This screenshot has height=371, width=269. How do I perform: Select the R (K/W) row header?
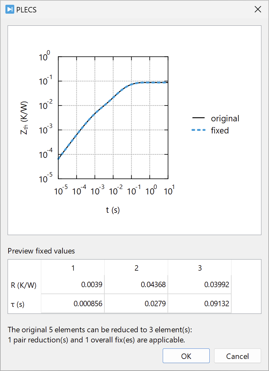(x=24, y=285)
